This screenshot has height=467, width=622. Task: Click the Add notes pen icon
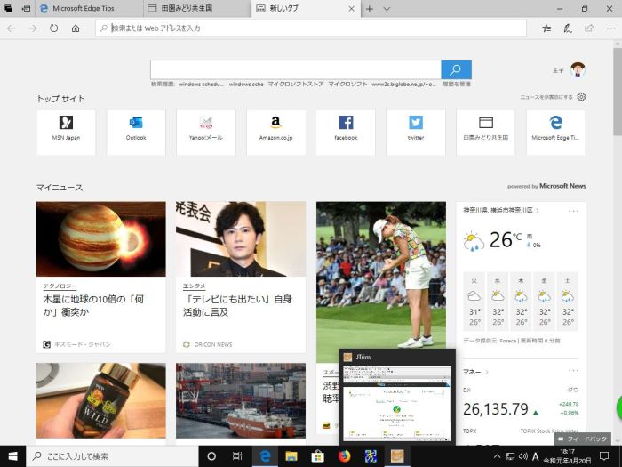pos(567,28)
